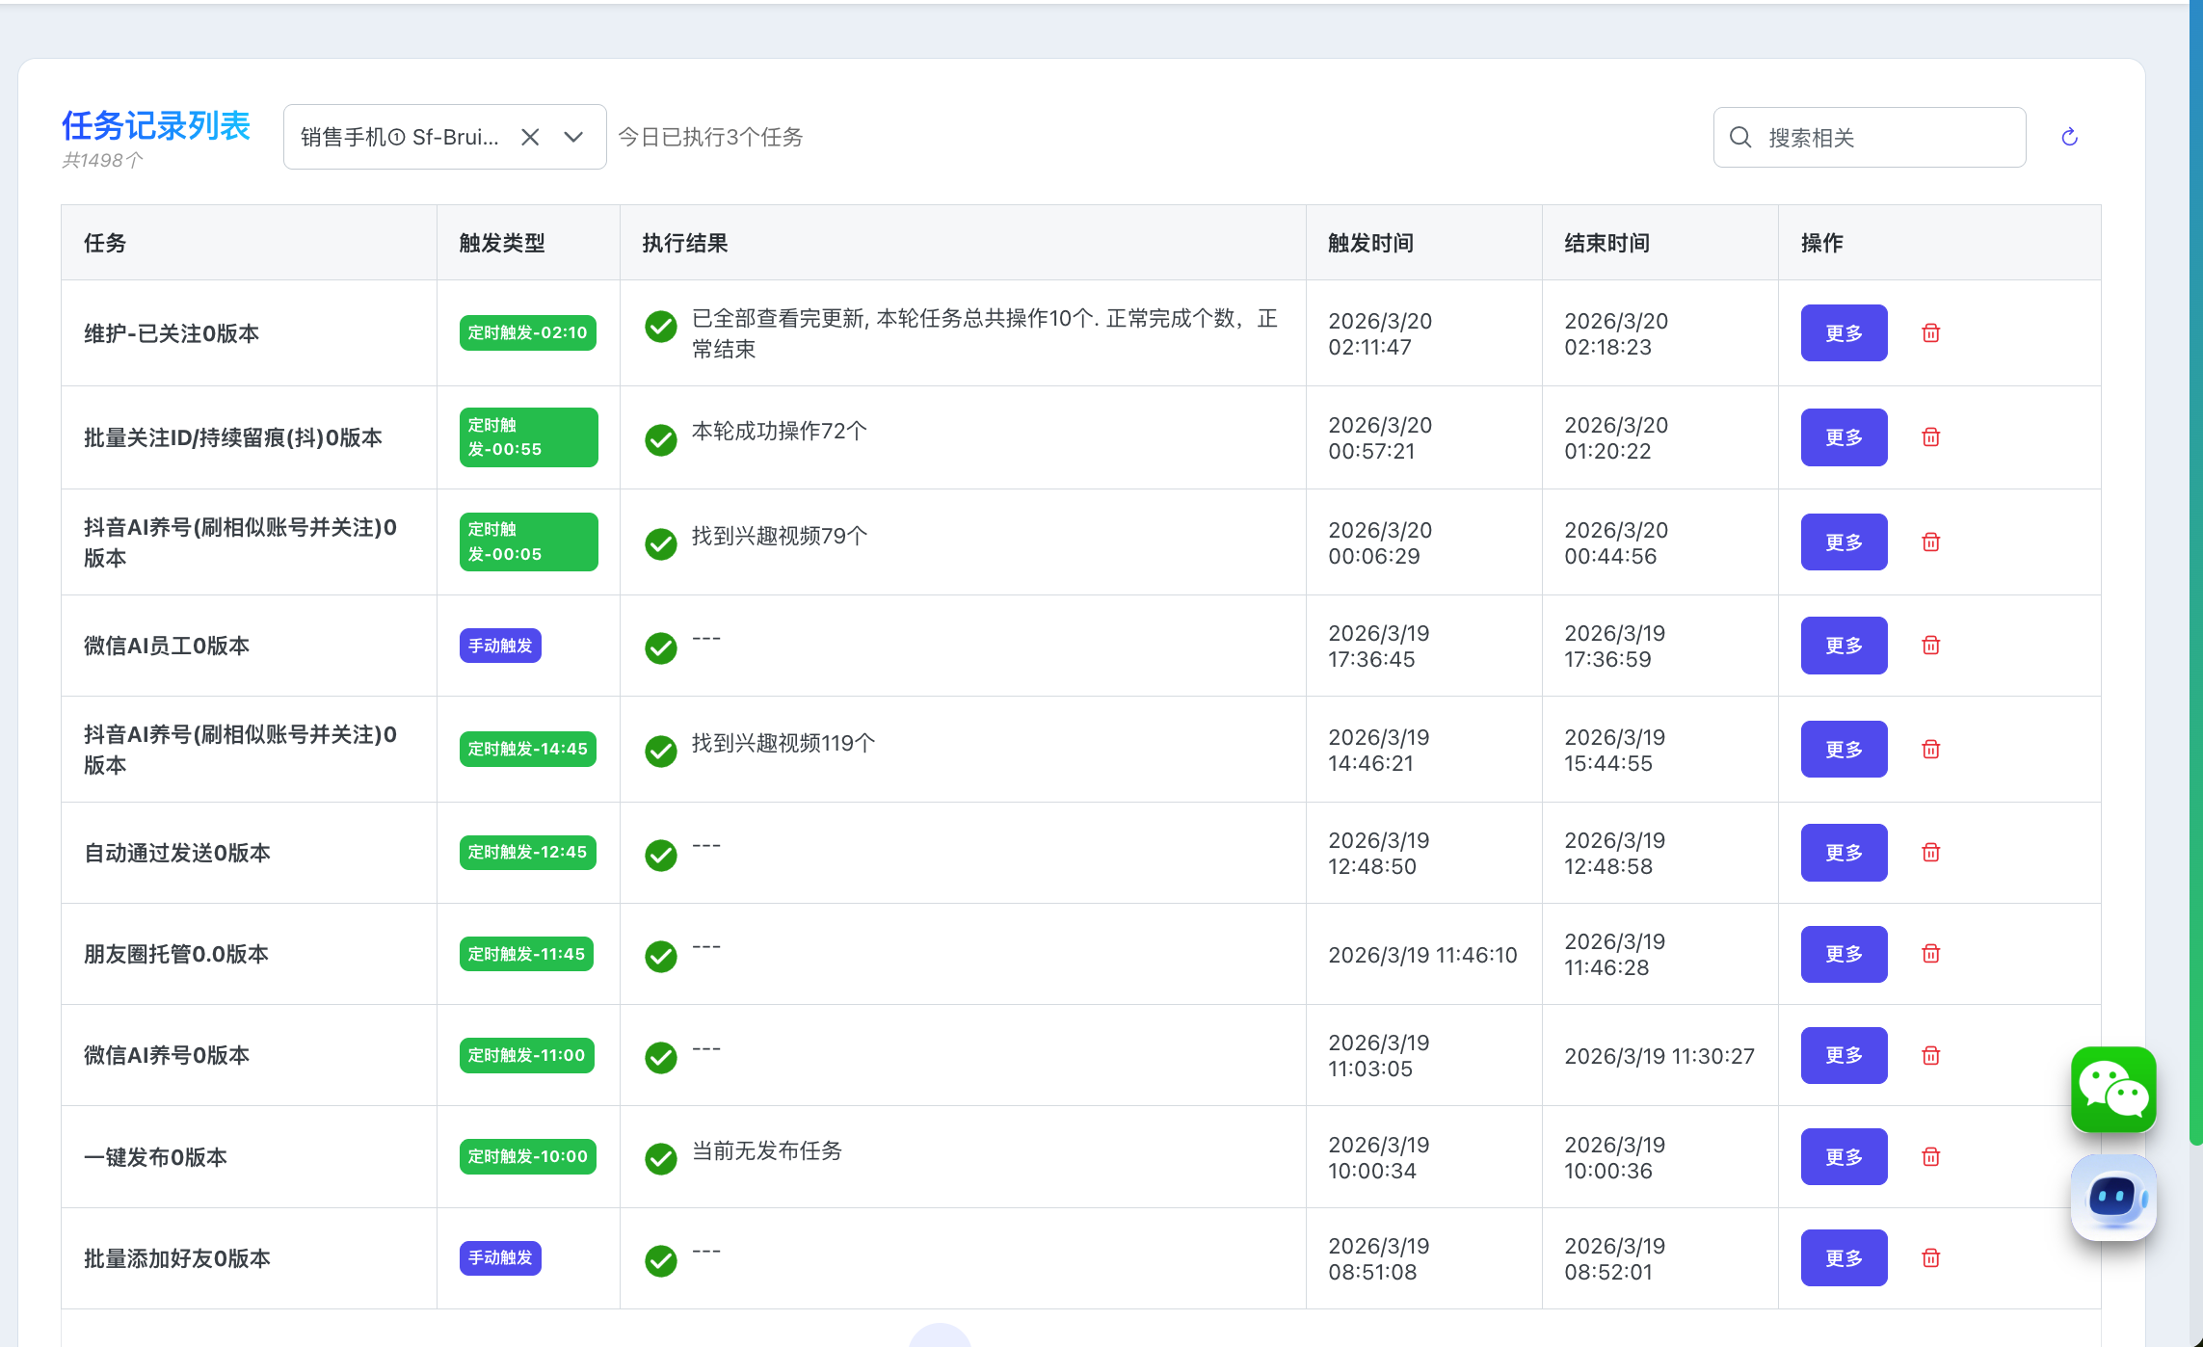This screenshot has width=2203, height=1347.
Task: Click the vertical scrollbar on right edge
Action: [2195, 578]
